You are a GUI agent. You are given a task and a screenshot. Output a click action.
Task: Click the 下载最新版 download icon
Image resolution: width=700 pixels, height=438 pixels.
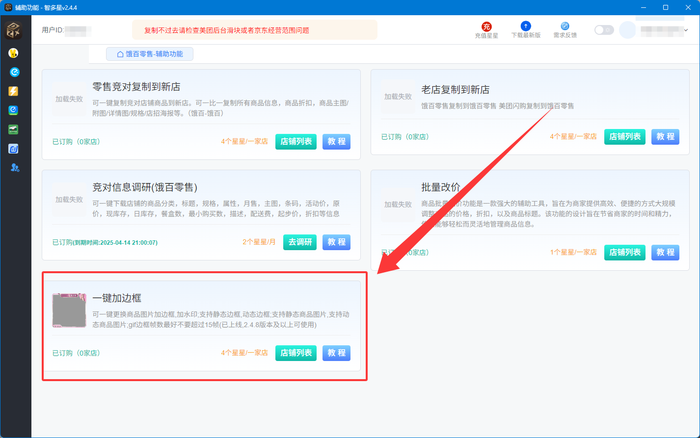(525, 26)
